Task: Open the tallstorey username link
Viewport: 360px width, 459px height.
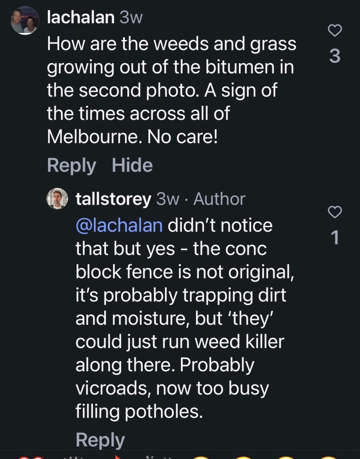Action: (x=114, y=199)
